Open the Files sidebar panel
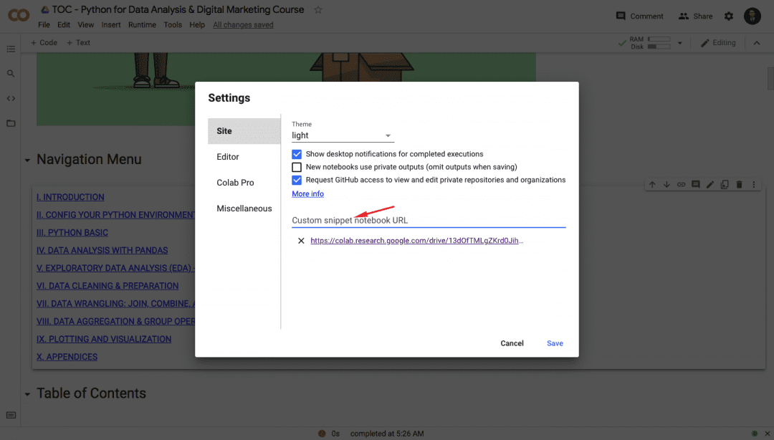The image size is (774, 440). (10, 123)
